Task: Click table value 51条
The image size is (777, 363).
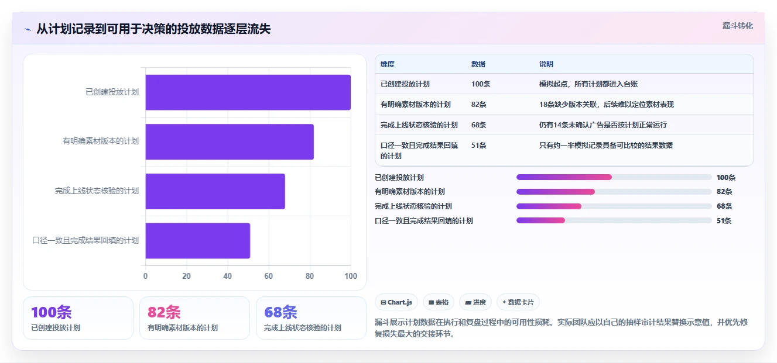Action: 479,146
